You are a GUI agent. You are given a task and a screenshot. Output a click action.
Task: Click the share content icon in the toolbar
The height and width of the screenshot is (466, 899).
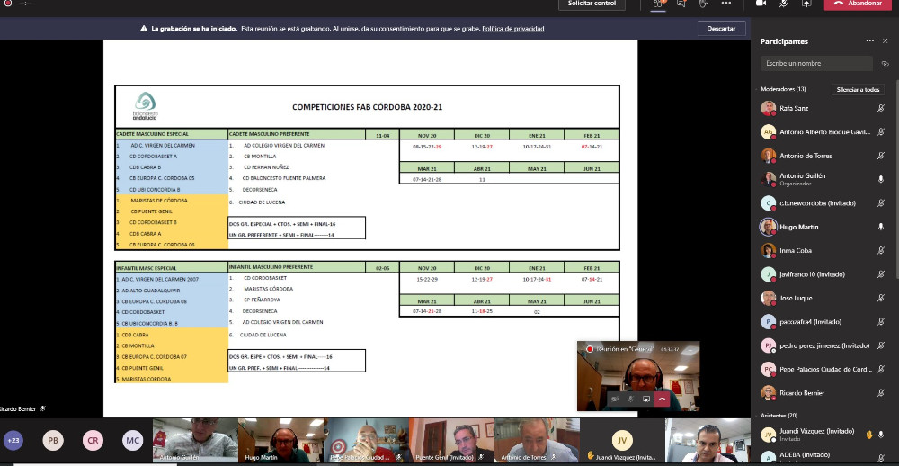(x=806, y=4)
